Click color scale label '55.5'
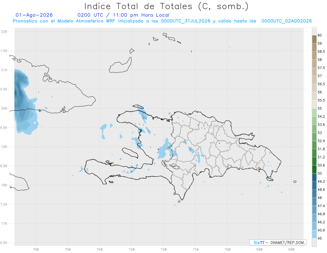 321,100
